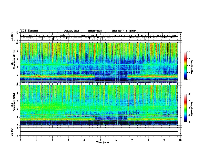Click the "-5" tick of ch.3(V) axis
The image size is (203, 157).
[17, 136]
